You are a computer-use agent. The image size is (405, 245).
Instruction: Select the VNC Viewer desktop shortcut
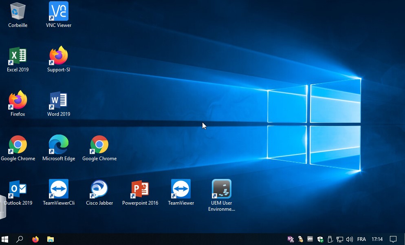pyautogui.click(x=59, y=12)
